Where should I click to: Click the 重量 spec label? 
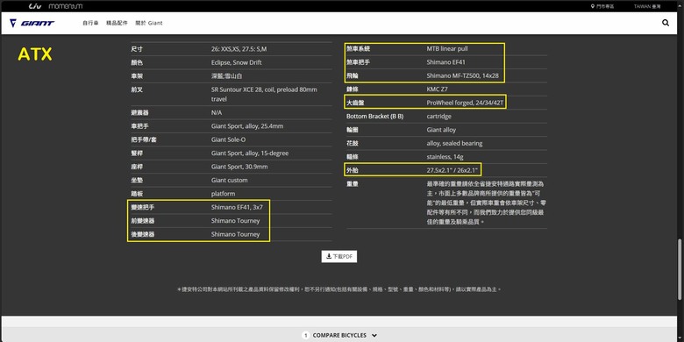click(352, 184)
